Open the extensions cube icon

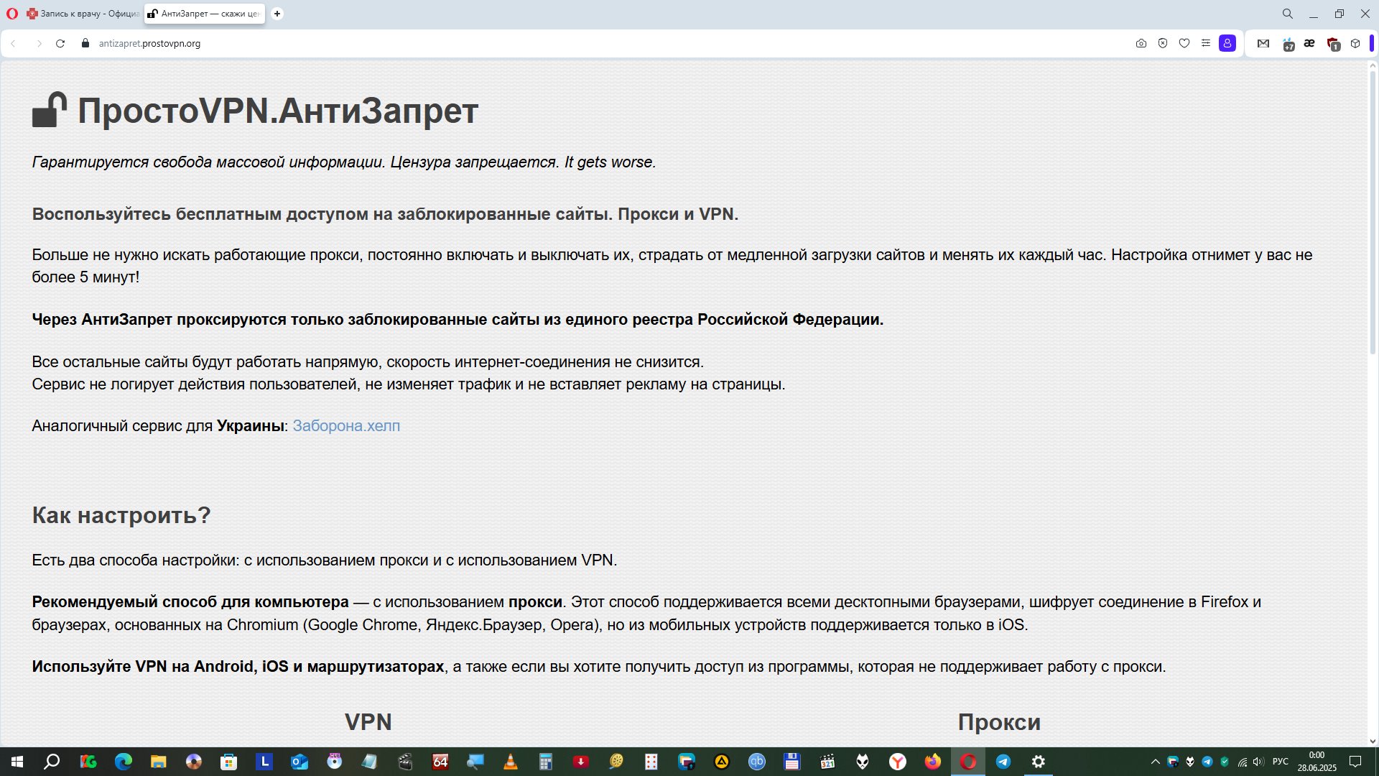click(1355, 44)
